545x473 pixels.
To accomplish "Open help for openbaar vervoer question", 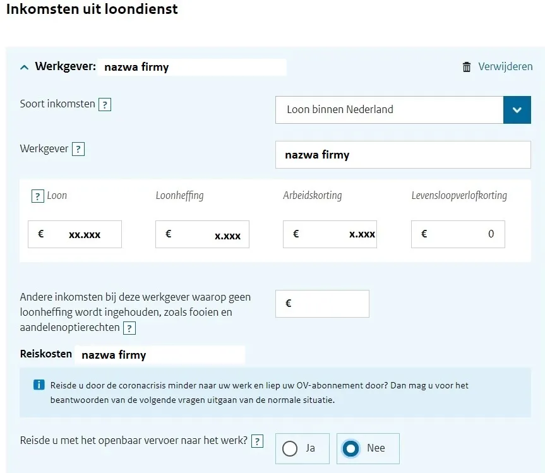I will click(x=257, y=441).
